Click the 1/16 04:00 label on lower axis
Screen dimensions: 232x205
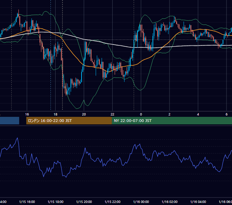click(198, 202)
